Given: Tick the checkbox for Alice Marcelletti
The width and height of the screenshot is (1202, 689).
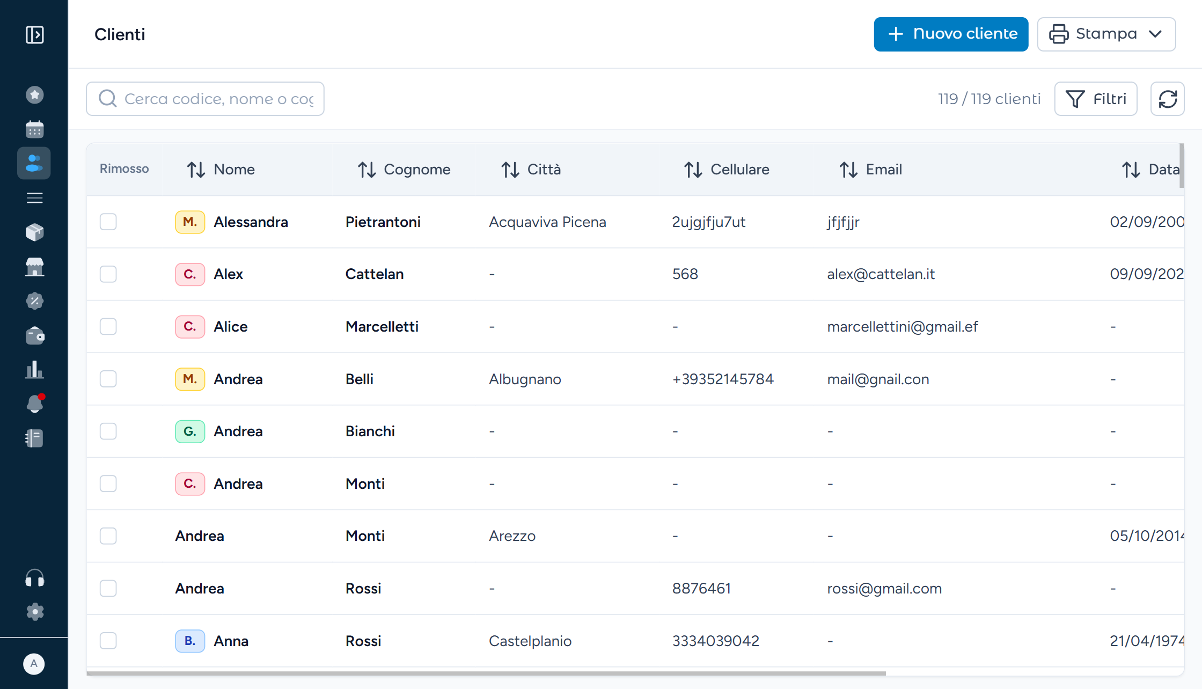Looking at the screenshot, I should coord(108,326).
